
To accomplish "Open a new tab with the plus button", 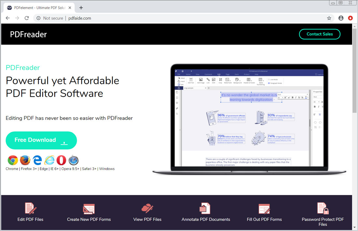I will coord(81,8).
